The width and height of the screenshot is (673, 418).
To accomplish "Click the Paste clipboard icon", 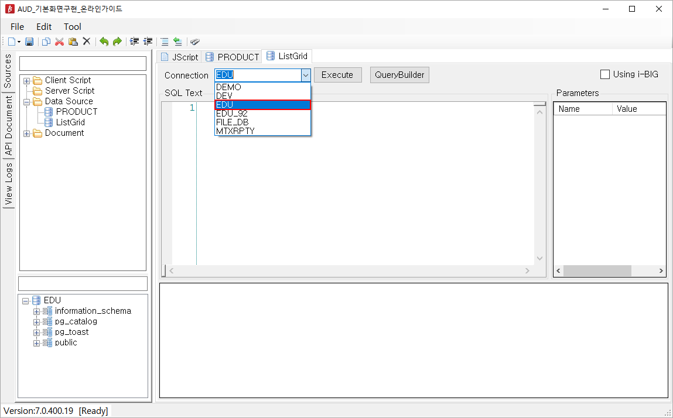I will tap(73, 42).
